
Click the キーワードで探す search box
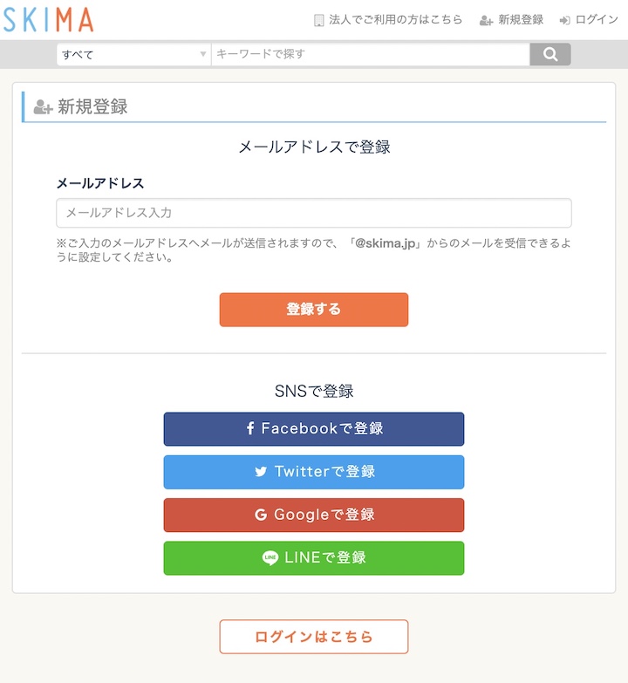371,54
